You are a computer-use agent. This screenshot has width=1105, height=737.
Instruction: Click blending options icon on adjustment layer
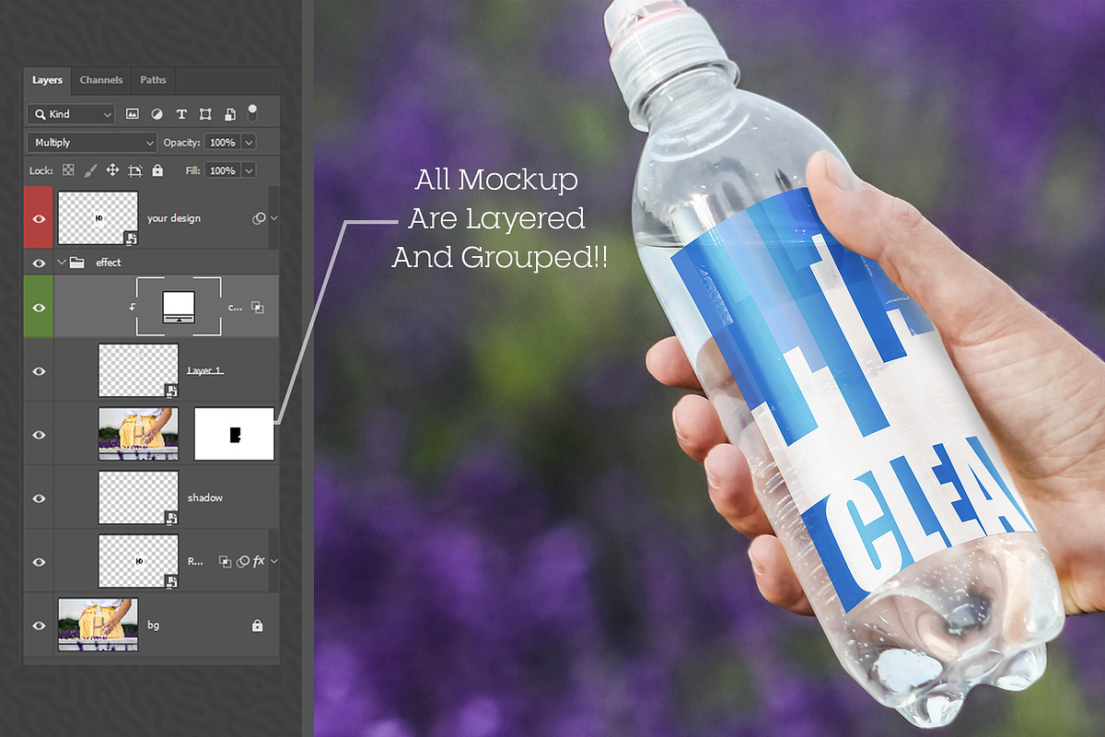(x=258, y=308)
